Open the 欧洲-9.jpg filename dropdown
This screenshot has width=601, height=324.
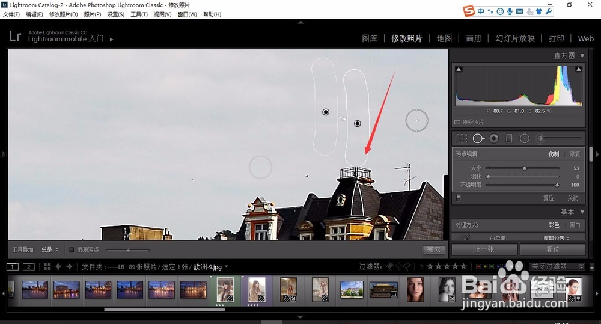coord(226,266)
